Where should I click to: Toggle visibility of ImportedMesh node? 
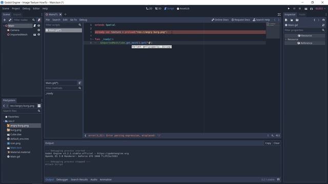39,35
